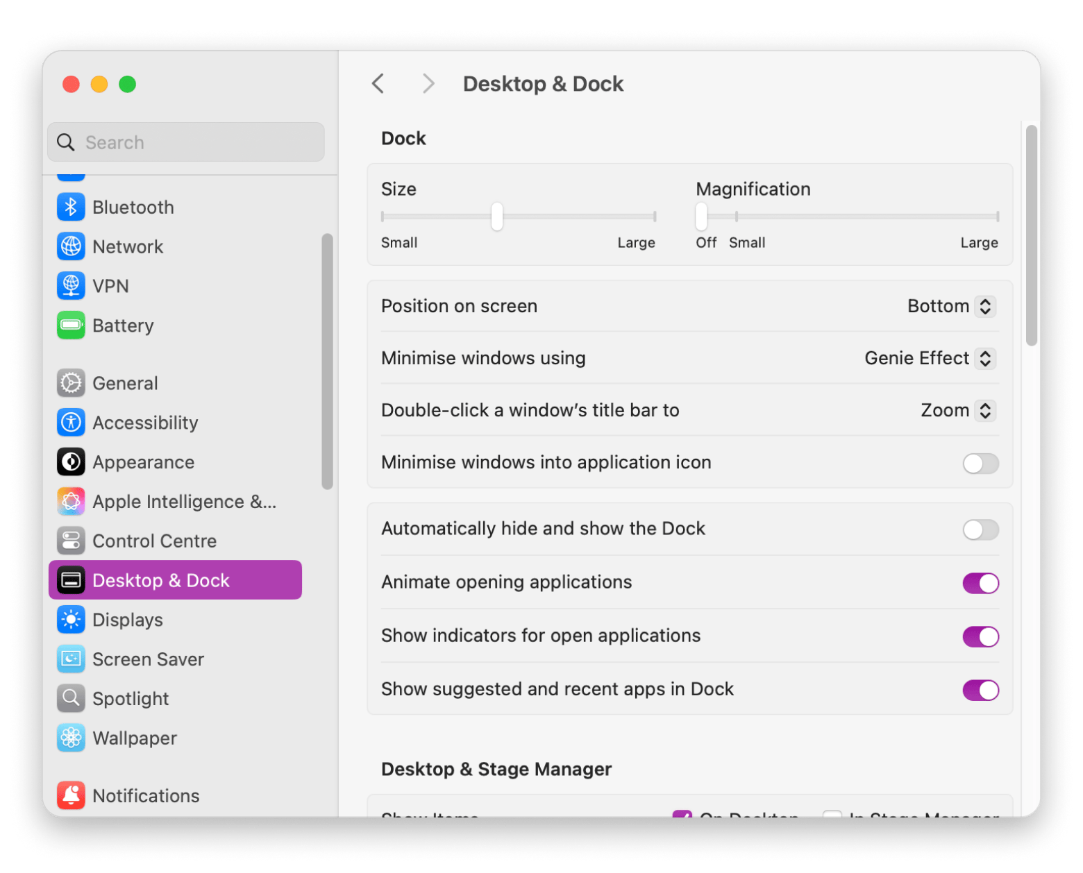Open the Zoom title bar action dropdown

957,410
